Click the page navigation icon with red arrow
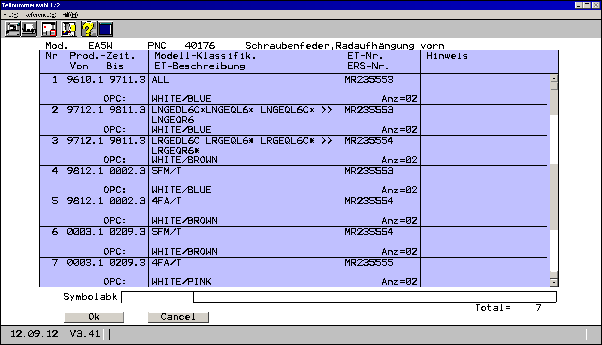Viewport: 602px width, 345px height. [x=49, y=28]
